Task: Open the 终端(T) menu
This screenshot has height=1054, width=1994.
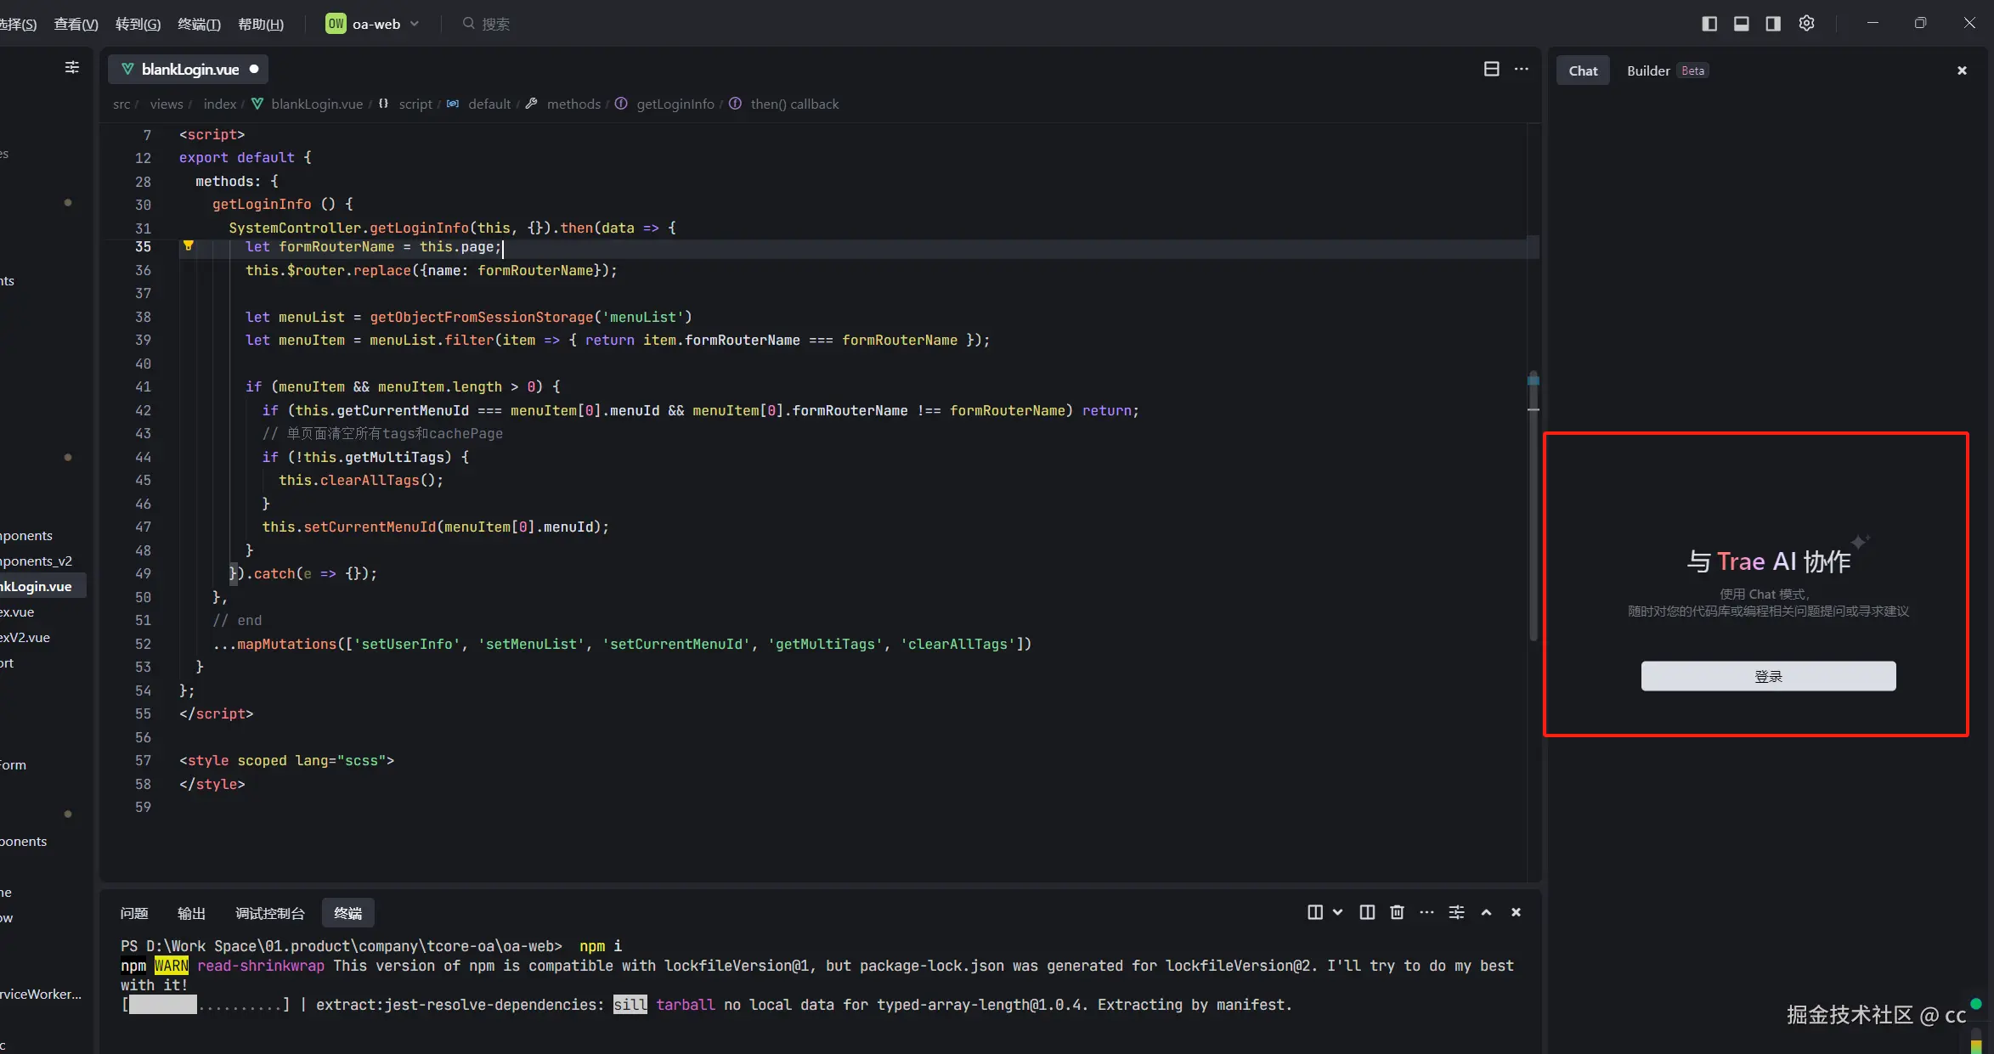Action: click(x=199, y=24)
